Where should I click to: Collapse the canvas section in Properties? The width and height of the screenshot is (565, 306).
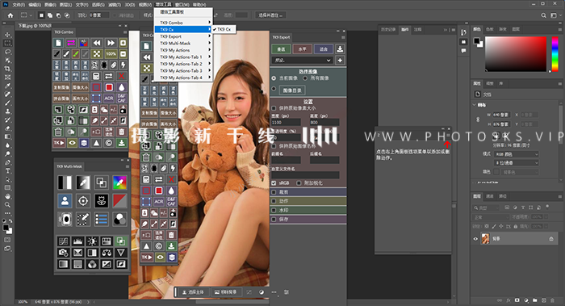tap(475, 105)
